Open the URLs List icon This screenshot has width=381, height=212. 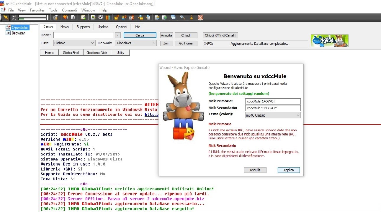click(164, 17)
